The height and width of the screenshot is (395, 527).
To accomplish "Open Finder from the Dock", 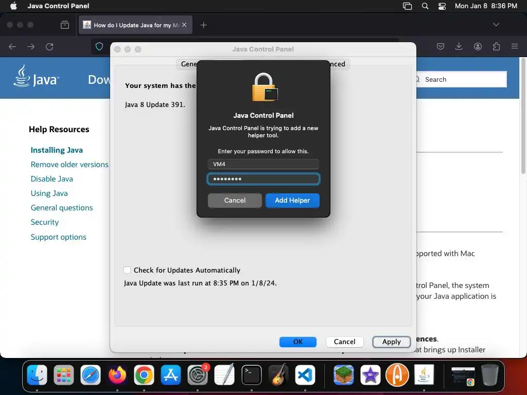I will click(37, 375).
